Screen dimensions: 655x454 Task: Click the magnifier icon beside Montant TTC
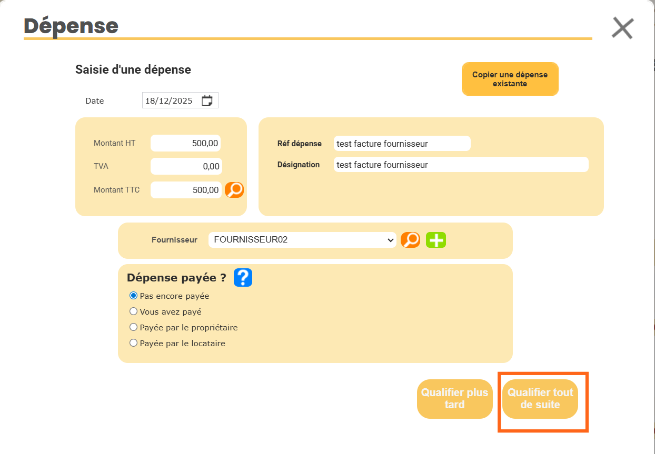tap(234, 190)
